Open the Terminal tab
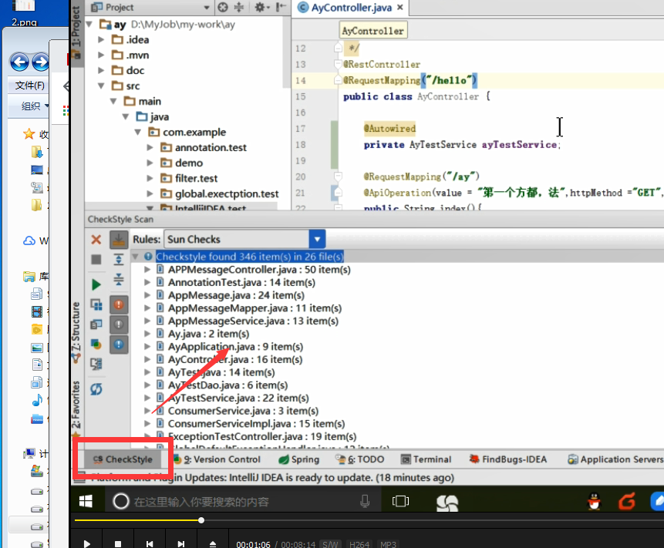 426,459
